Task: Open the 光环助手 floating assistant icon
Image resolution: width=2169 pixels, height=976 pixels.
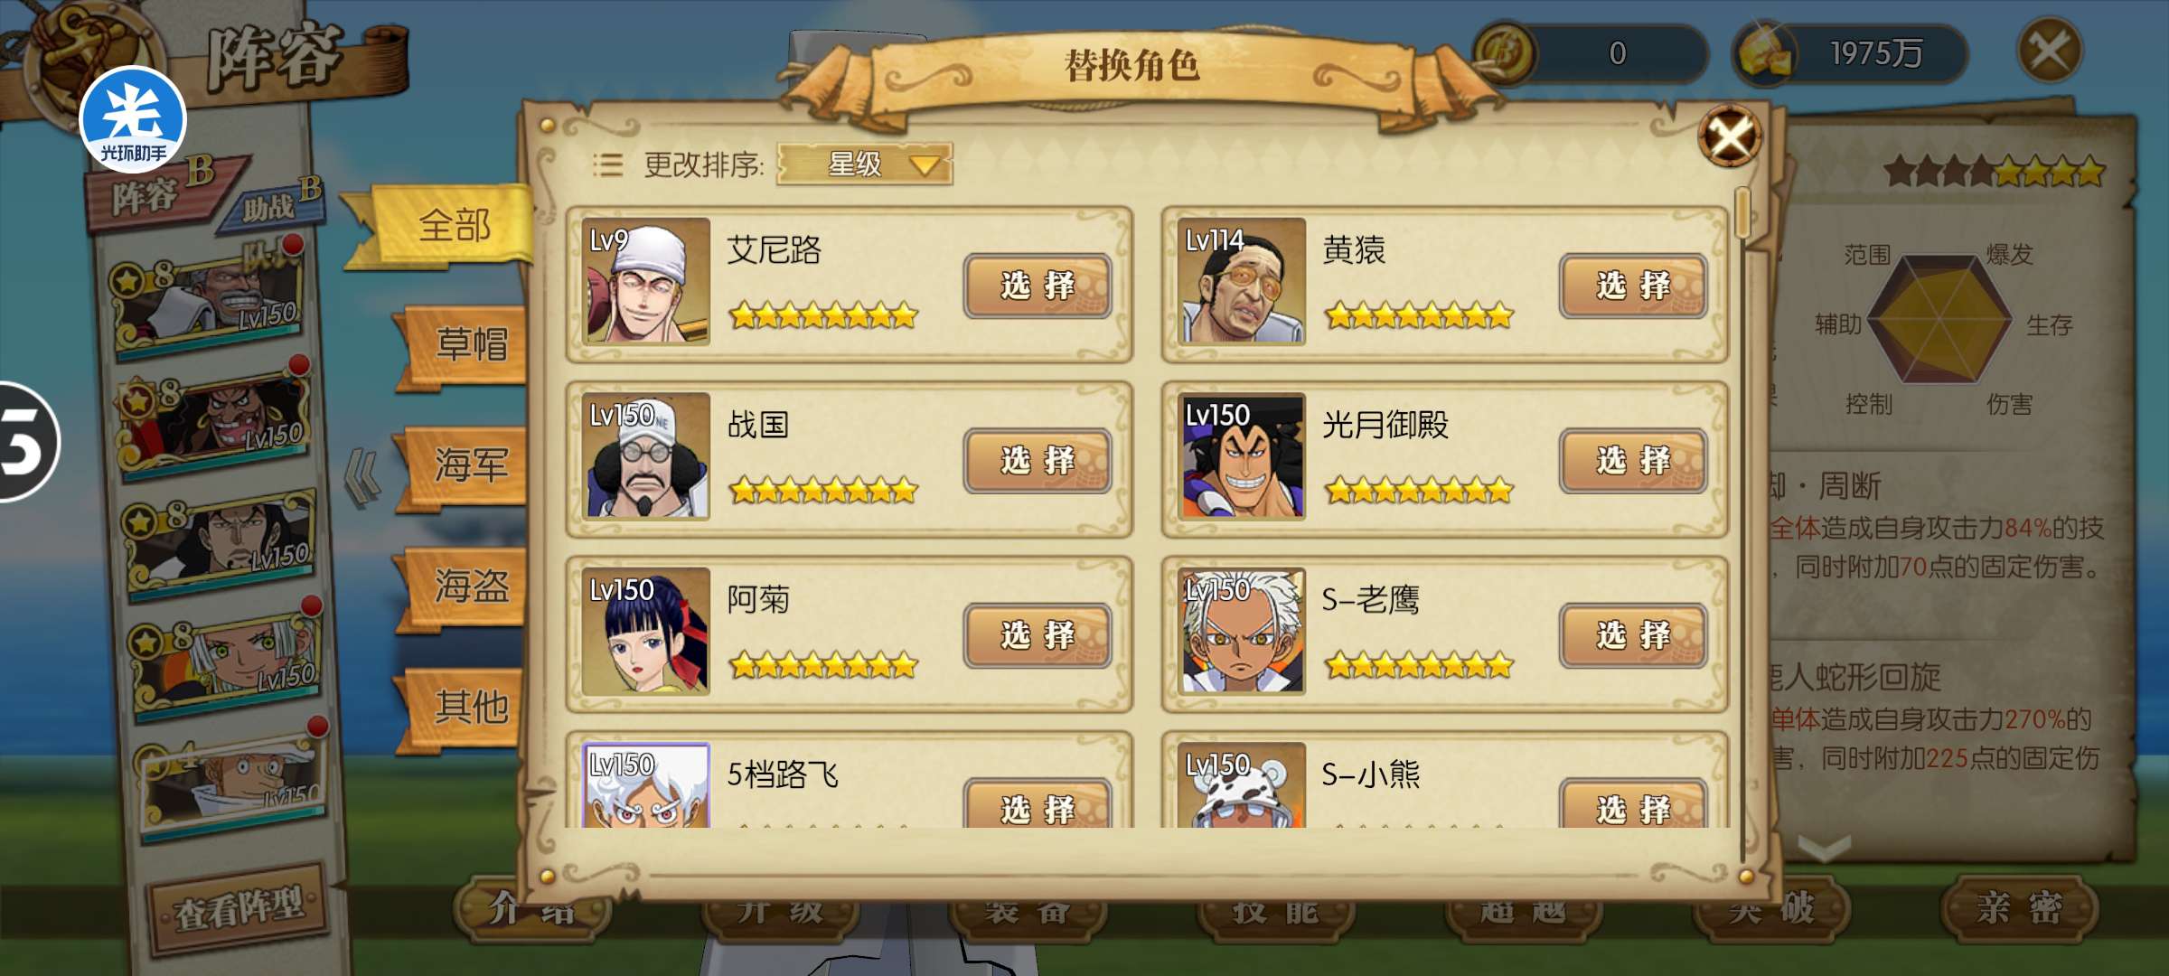Action: click(x=133, y=120)
